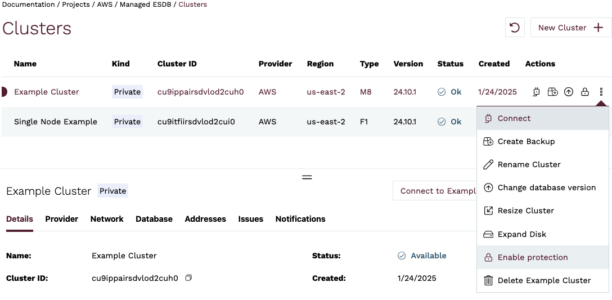The height and width of the screenshot is (300, 612).
Task: Click the New Cluster button
Action: click(570, 28)
